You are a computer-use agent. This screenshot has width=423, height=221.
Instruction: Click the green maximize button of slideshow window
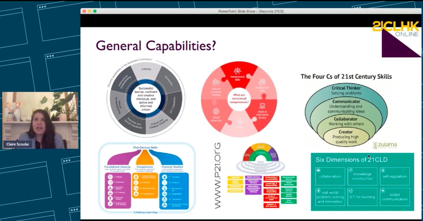(x=95, y=11)
